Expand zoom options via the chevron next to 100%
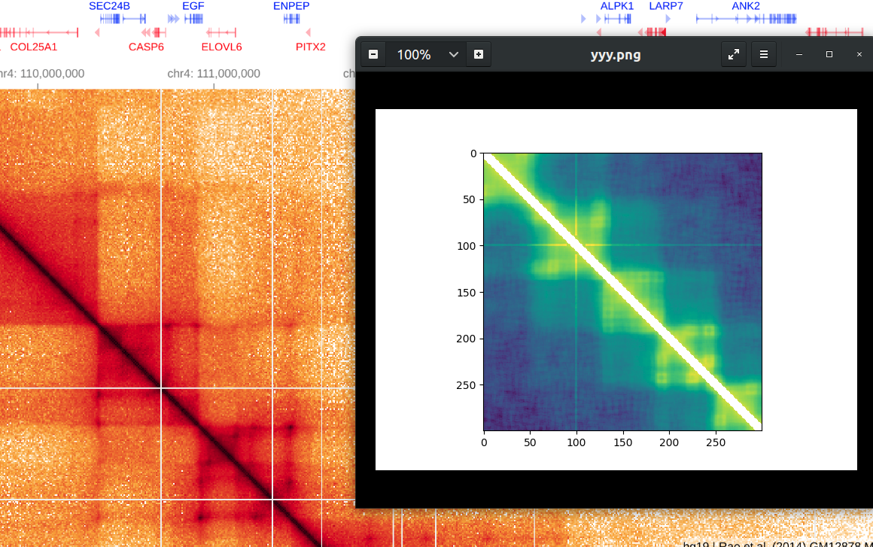Viewport: 873px width, 547px height. coord(453,54)
